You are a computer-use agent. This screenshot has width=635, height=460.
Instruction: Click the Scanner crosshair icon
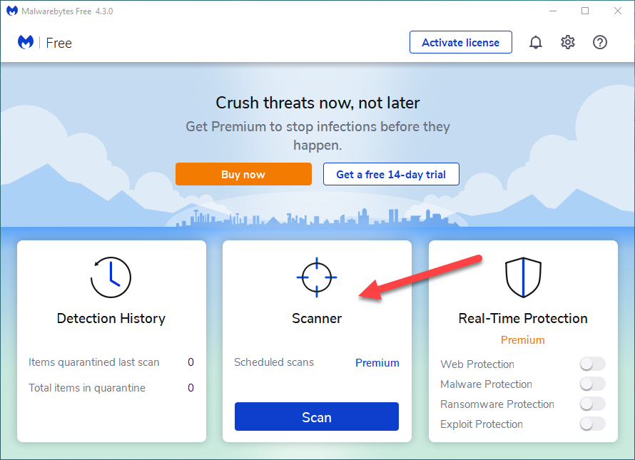pos(317,277)
